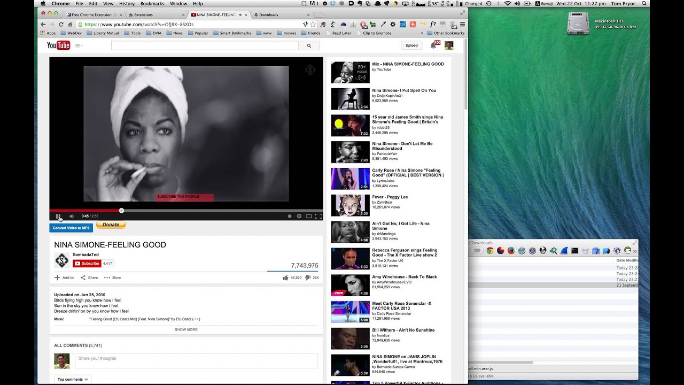Enter fullscreen on the video player

click(318, 216)
